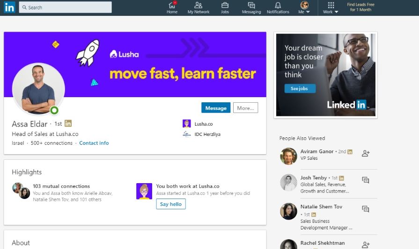
Task: Open the Home feed icon
Action: 172,8
